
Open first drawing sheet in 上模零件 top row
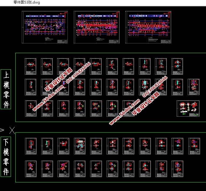(x=31, y=66)
